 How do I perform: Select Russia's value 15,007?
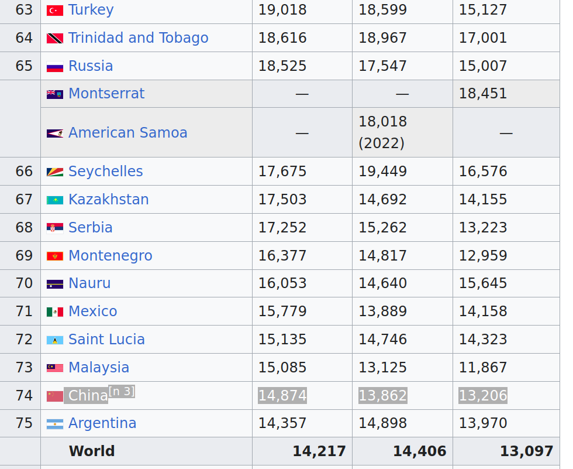coord(483,66)
